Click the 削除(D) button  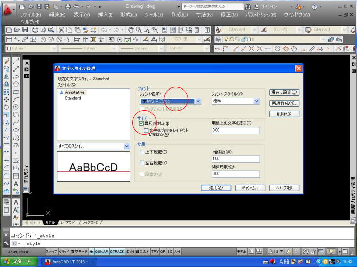(x=284, y=114)
